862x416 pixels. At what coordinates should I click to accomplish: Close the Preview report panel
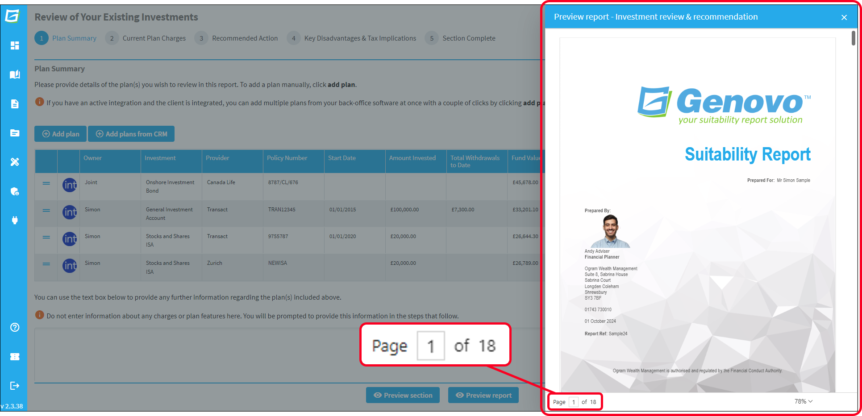click(x=844, y=17)
